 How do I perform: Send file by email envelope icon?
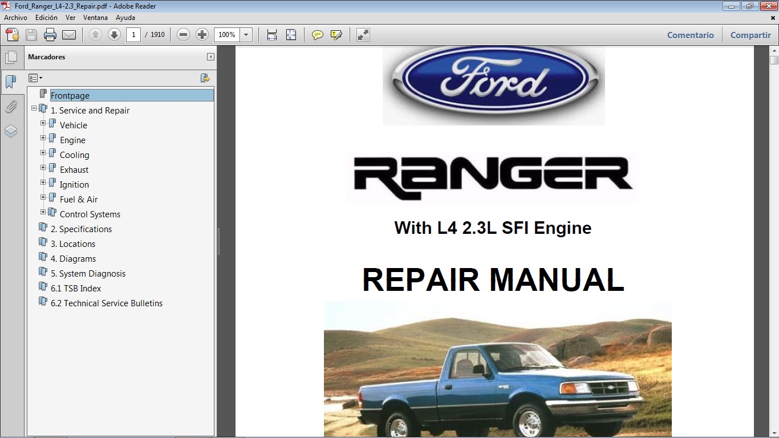[x=69, y=35]
